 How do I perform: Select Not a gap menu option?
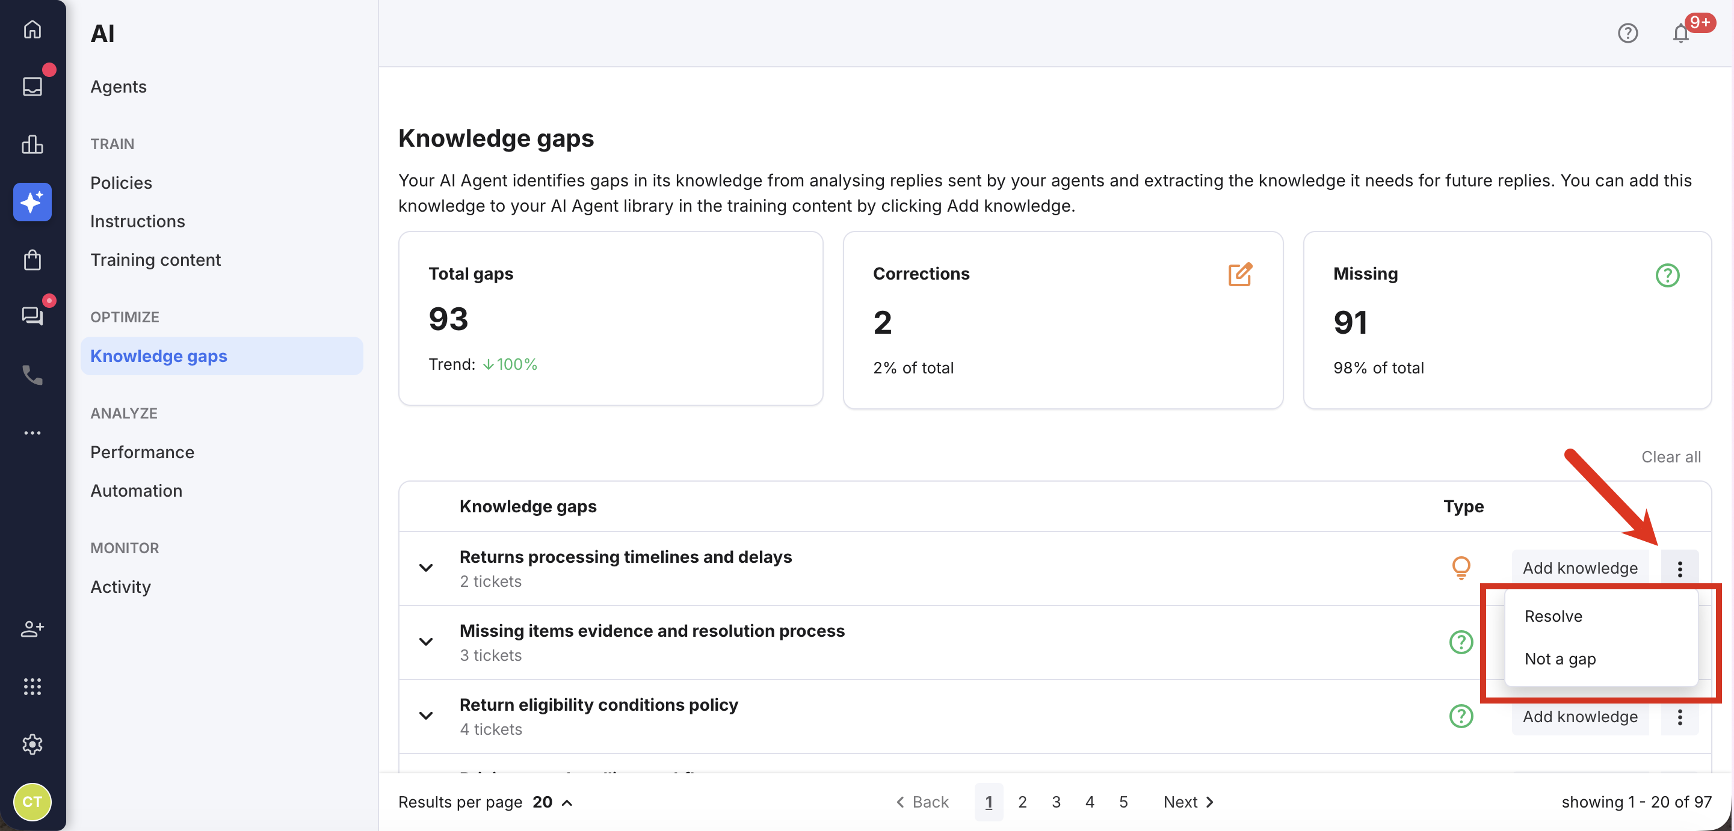[x=1560, y=659]
